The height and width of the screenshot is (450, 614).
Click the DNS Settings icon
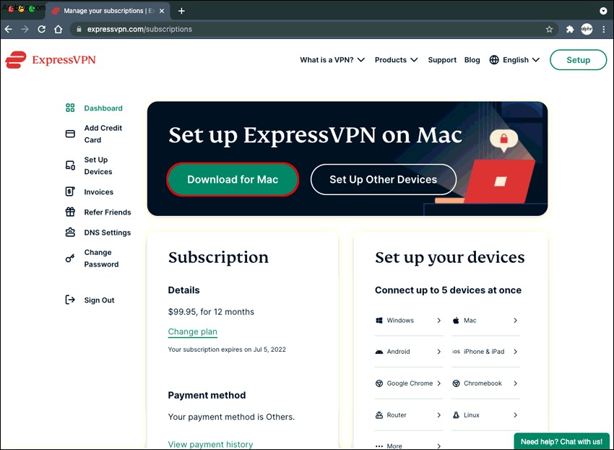tap(70, 233)
